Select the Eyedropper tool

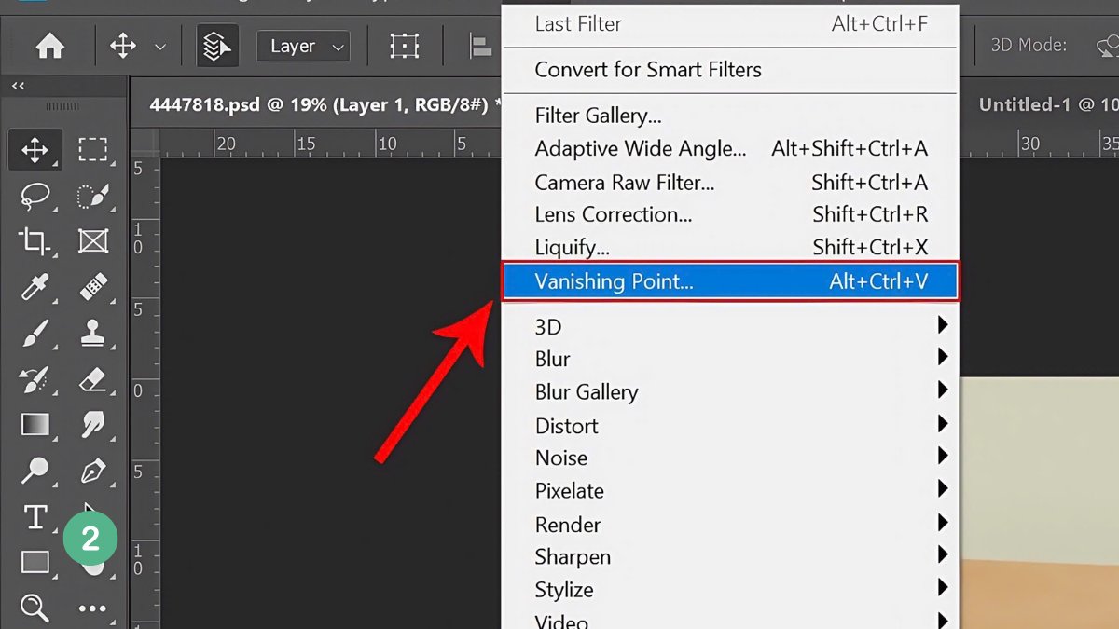(x=35, y=287)
